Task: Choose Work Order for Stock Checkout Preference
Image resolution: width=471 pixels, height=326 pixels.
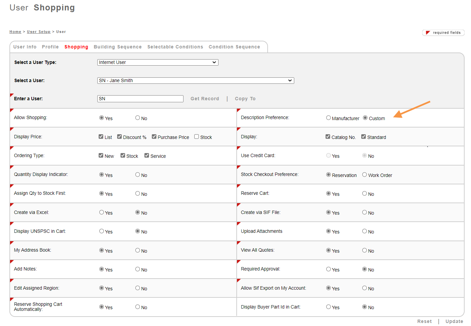Action: pos(365,175)
